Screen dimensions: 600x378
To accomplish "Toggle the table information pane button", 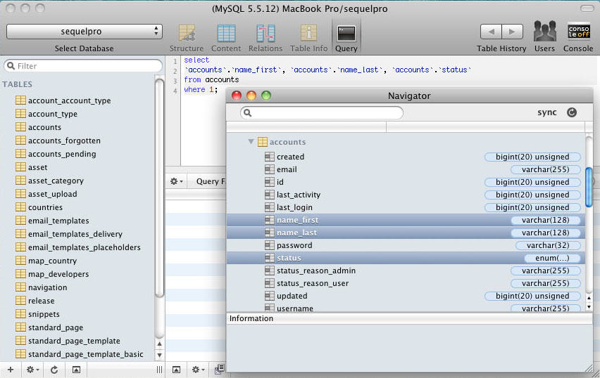I will pos(76,370).
